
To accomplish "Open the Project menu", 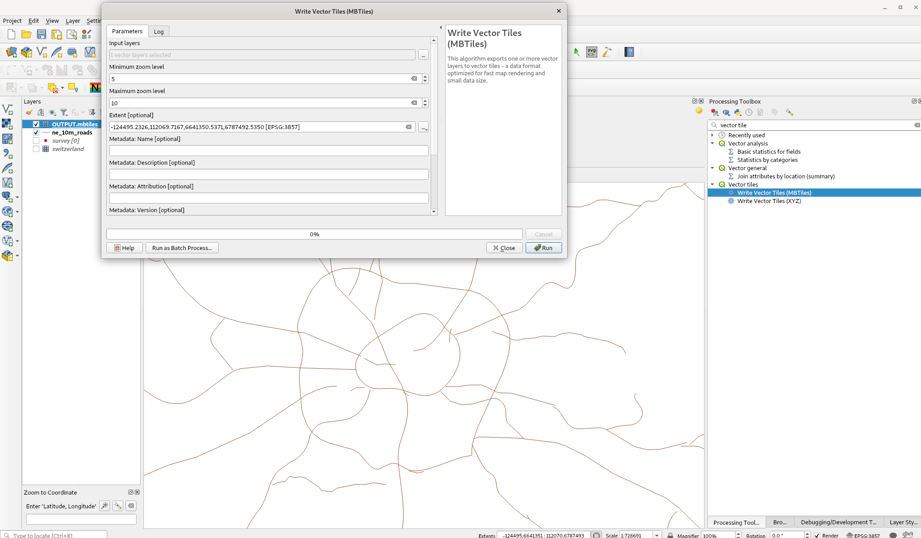I will (x=12, y=21).
